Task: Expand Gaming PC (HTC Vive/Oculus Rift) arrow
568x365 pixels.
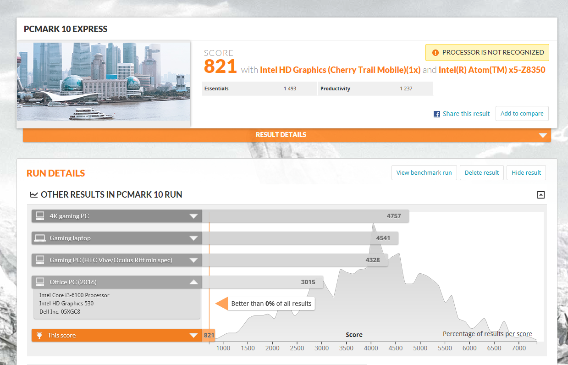Action: click(194, 260)
